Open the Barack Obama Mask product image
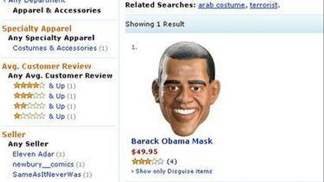 coord(186,88)
